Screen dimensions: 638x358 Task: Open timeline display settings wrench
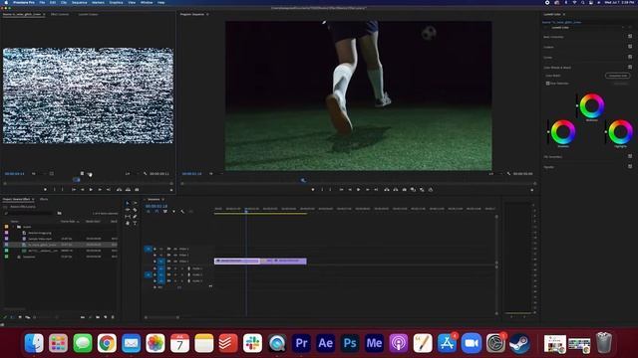(182, 212)
